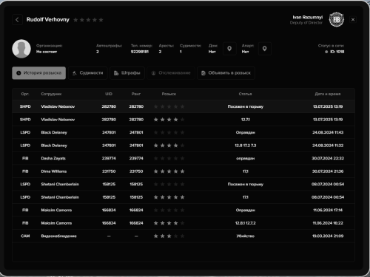This screenshot has height=277, width=370.
Task: Click Объявить в розыск button
Action: click(226, 73)
